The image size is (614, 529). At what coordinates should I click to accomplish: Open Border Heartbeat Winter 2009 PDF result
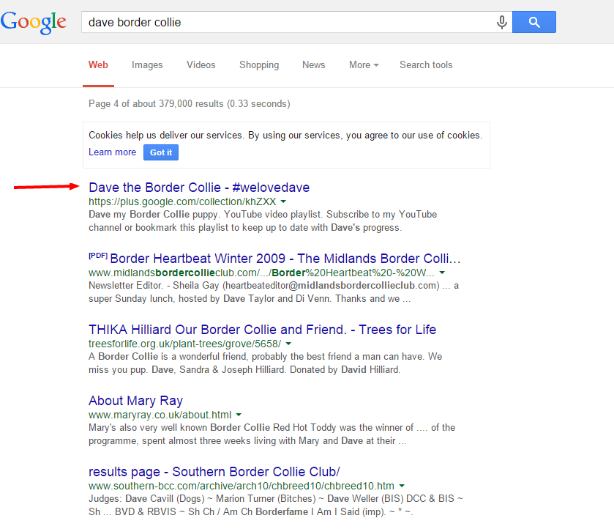(274, 259)
